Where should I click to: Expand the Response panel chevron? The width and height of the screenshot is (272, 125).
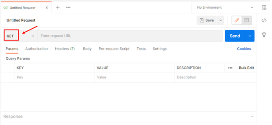[252, 116]
